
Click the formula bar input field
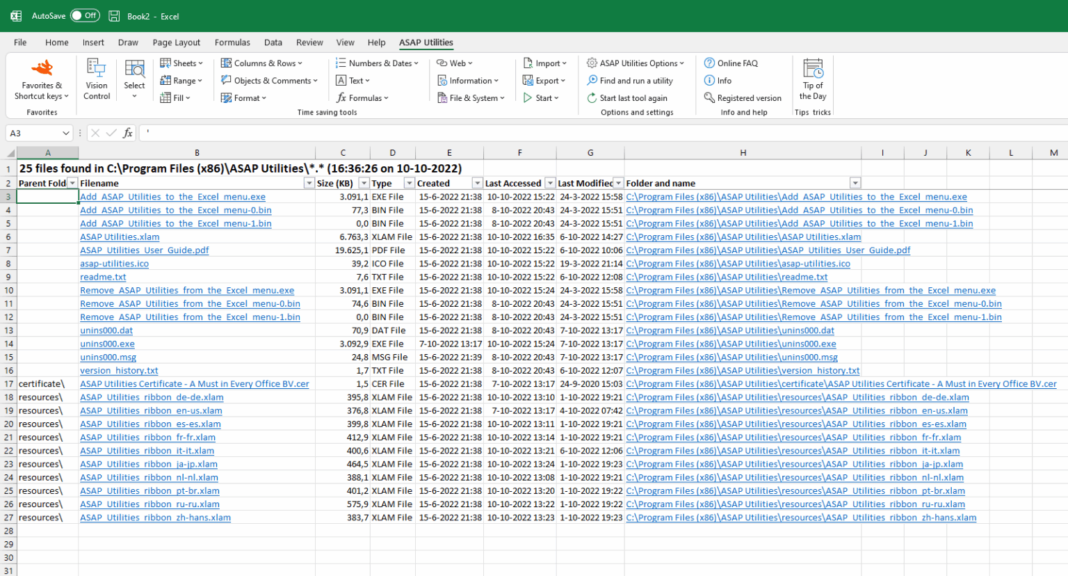pos(556,133)
